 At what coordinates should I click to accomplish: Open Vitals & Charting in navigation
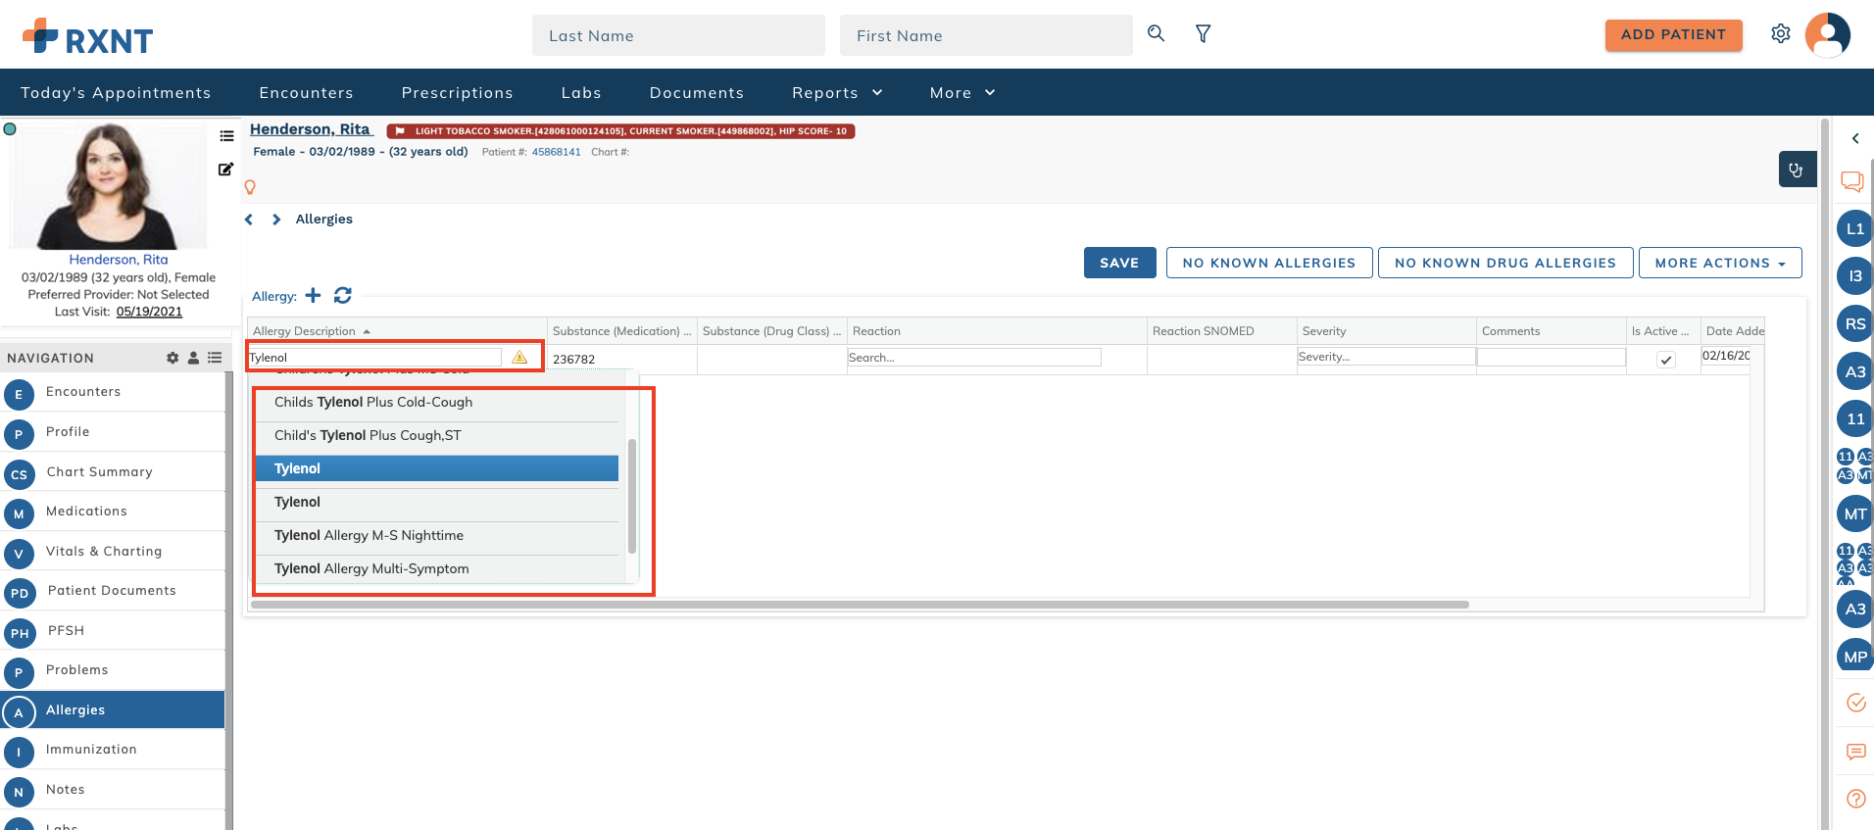pos(113,552)
